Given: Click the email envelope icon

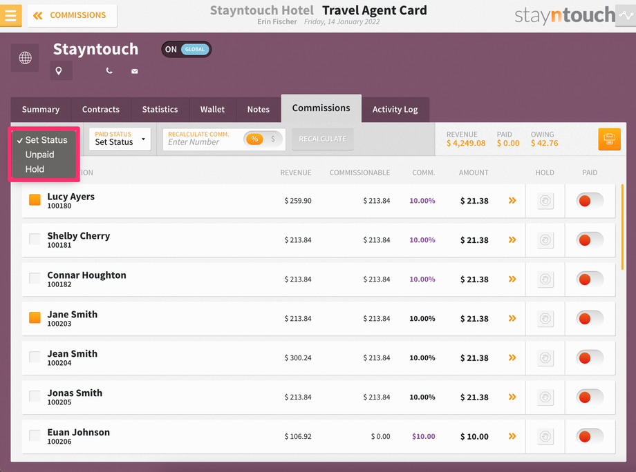Looking at the screenshot, I should pyautogui.click(x=135, y=71).
